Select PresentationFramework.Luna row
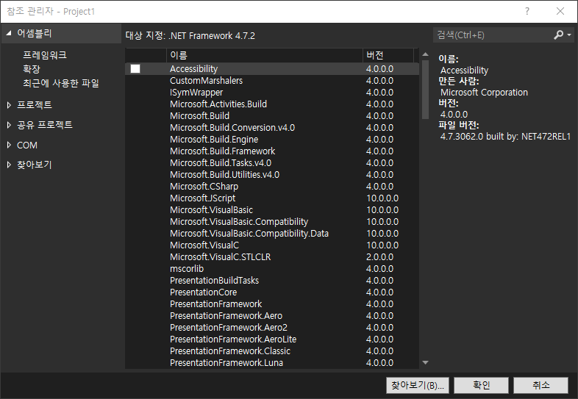Image resolution: width=578 pixels, height=399 pixels. pos(272,363)
